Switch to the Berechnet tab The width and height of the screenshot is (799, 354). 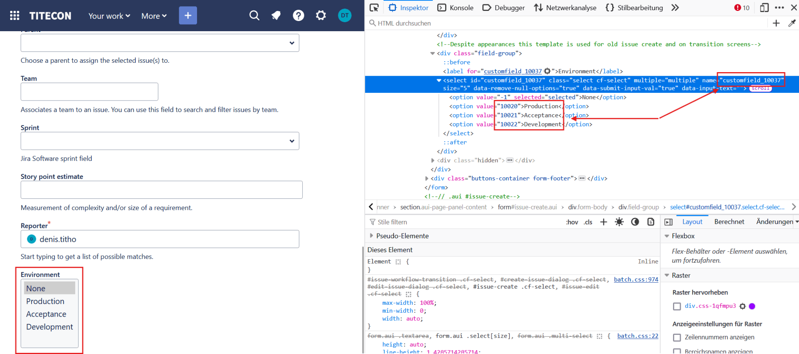pos(729,222)
